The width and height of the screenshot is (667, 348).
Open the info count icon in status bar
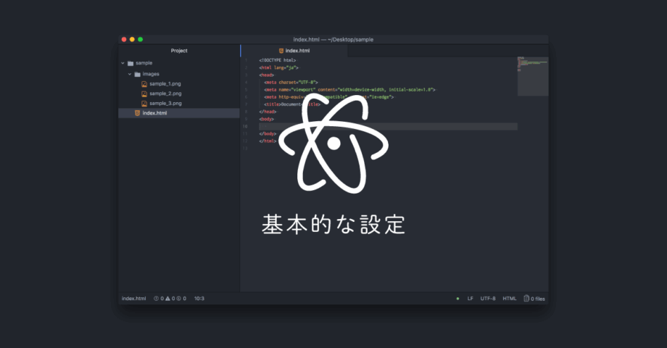point(178,299)
